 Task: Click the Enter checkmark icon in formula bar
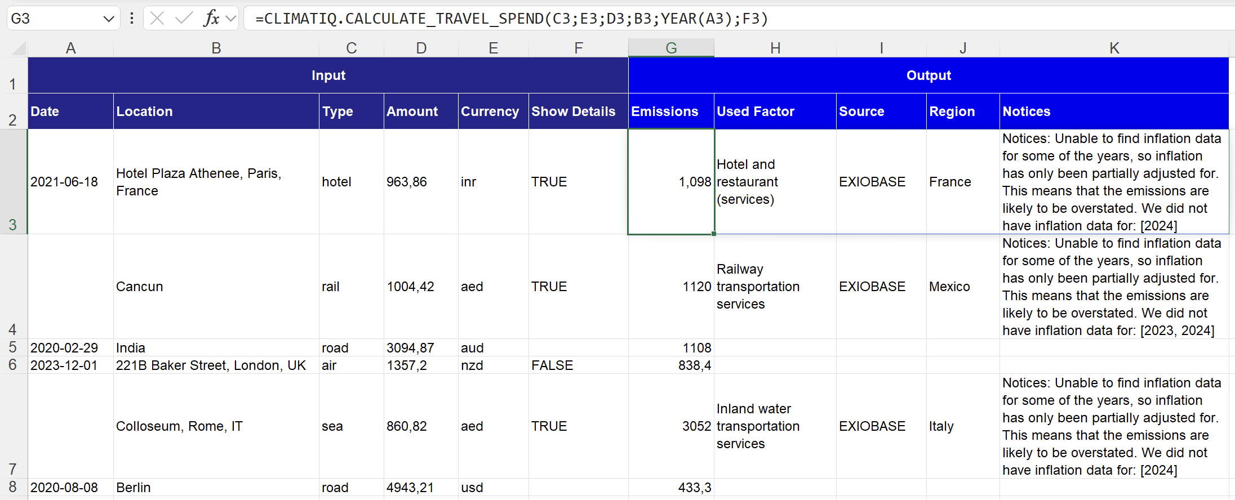click(x=184, y=19)
